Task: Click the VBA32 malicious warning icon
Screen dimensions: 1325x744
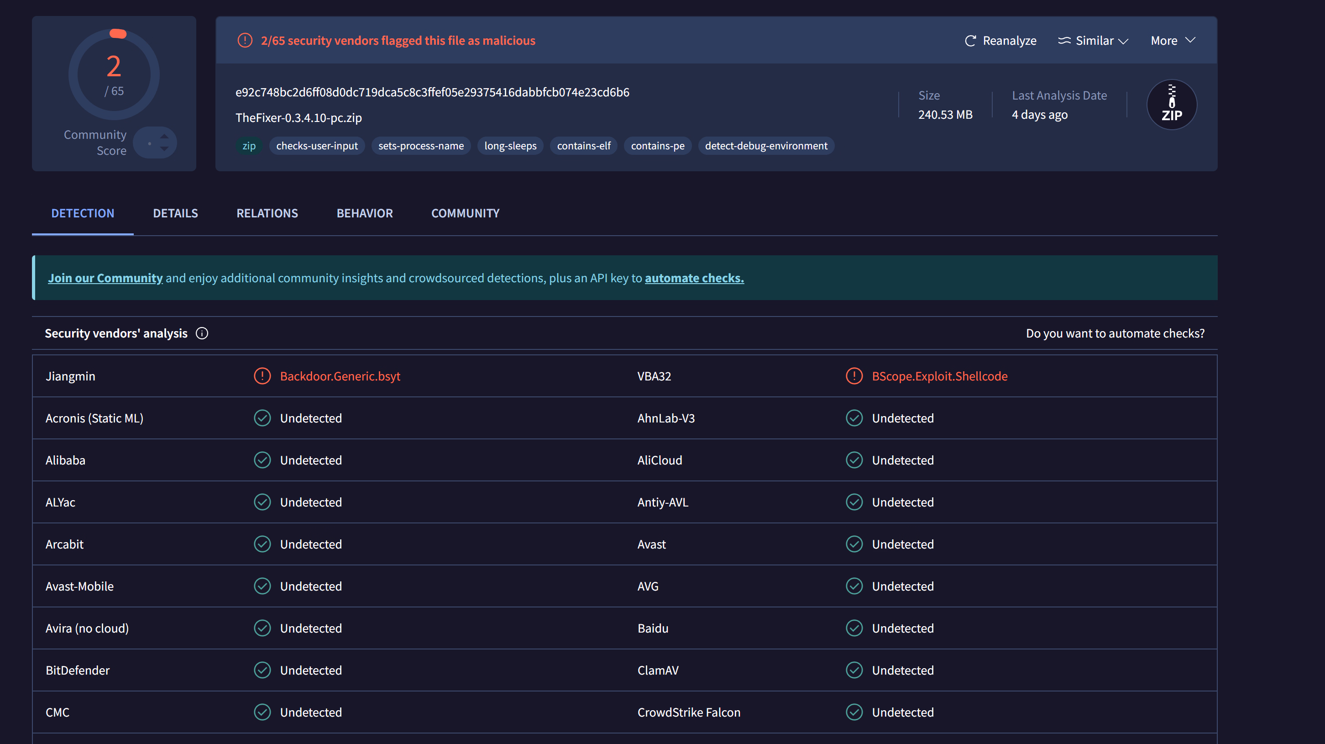Action: point(854,376)
